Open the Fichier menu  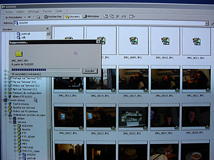[x=9, y=12]
